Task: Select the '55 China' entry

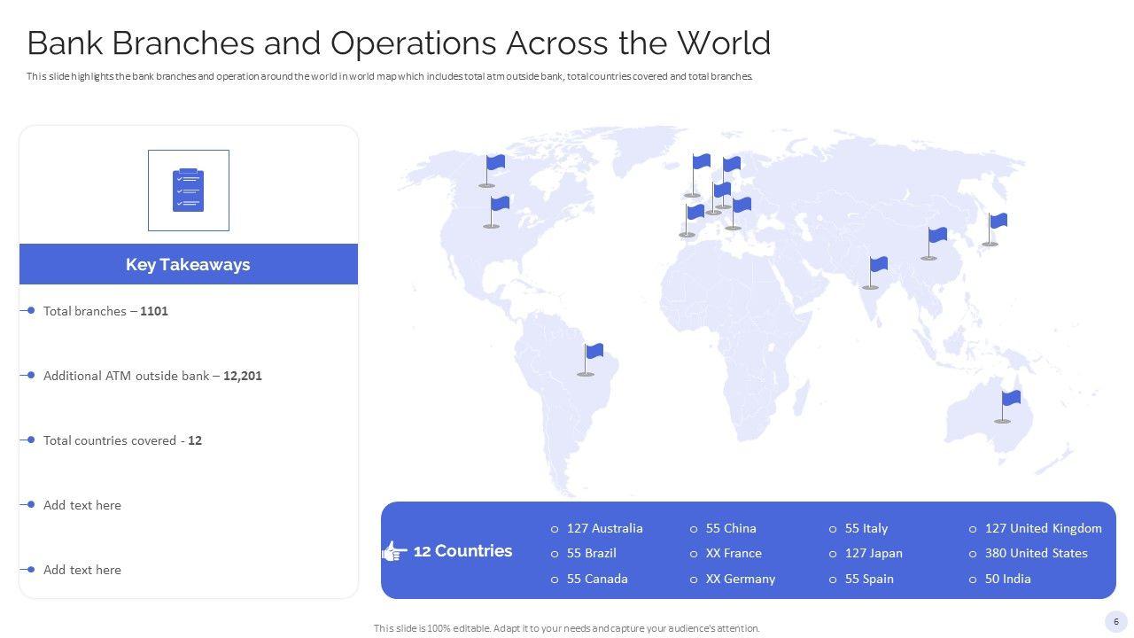Action: point(731,528)
